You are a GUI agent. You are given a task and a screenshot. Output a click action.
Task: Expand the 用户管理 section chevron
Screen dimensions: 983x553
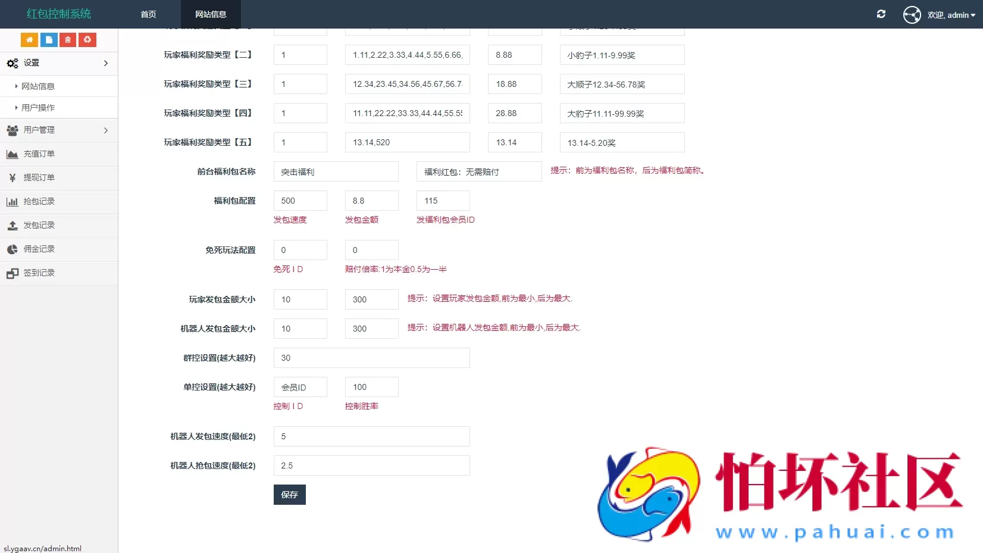pyautogui.click(x=106, y=130)
